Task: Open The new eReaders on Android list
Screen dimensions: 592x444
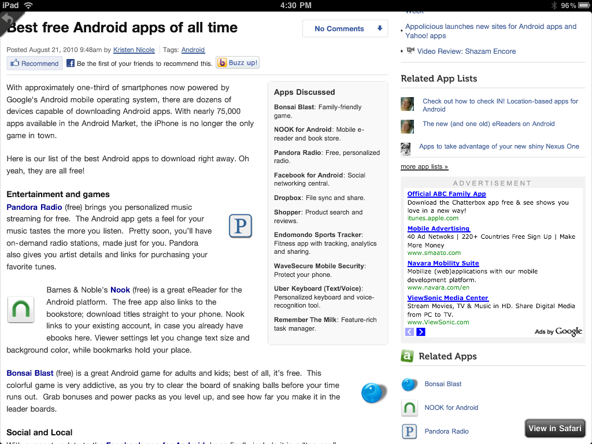Action: (x=489, y=124)
